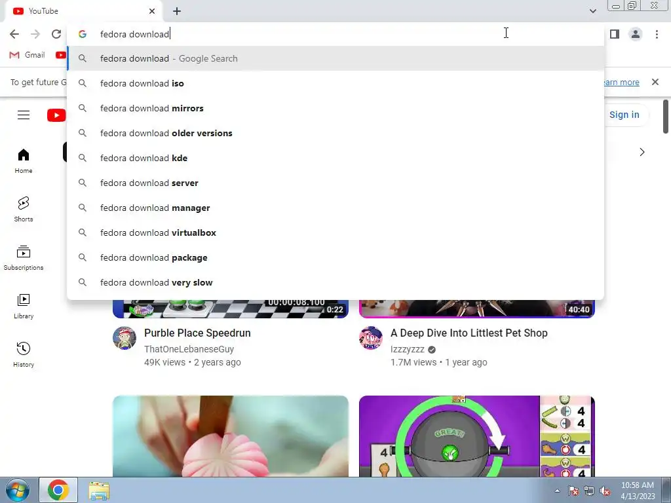Click the YouTube logo
This screenshot has height=503, width=671.
coord(56,115)
